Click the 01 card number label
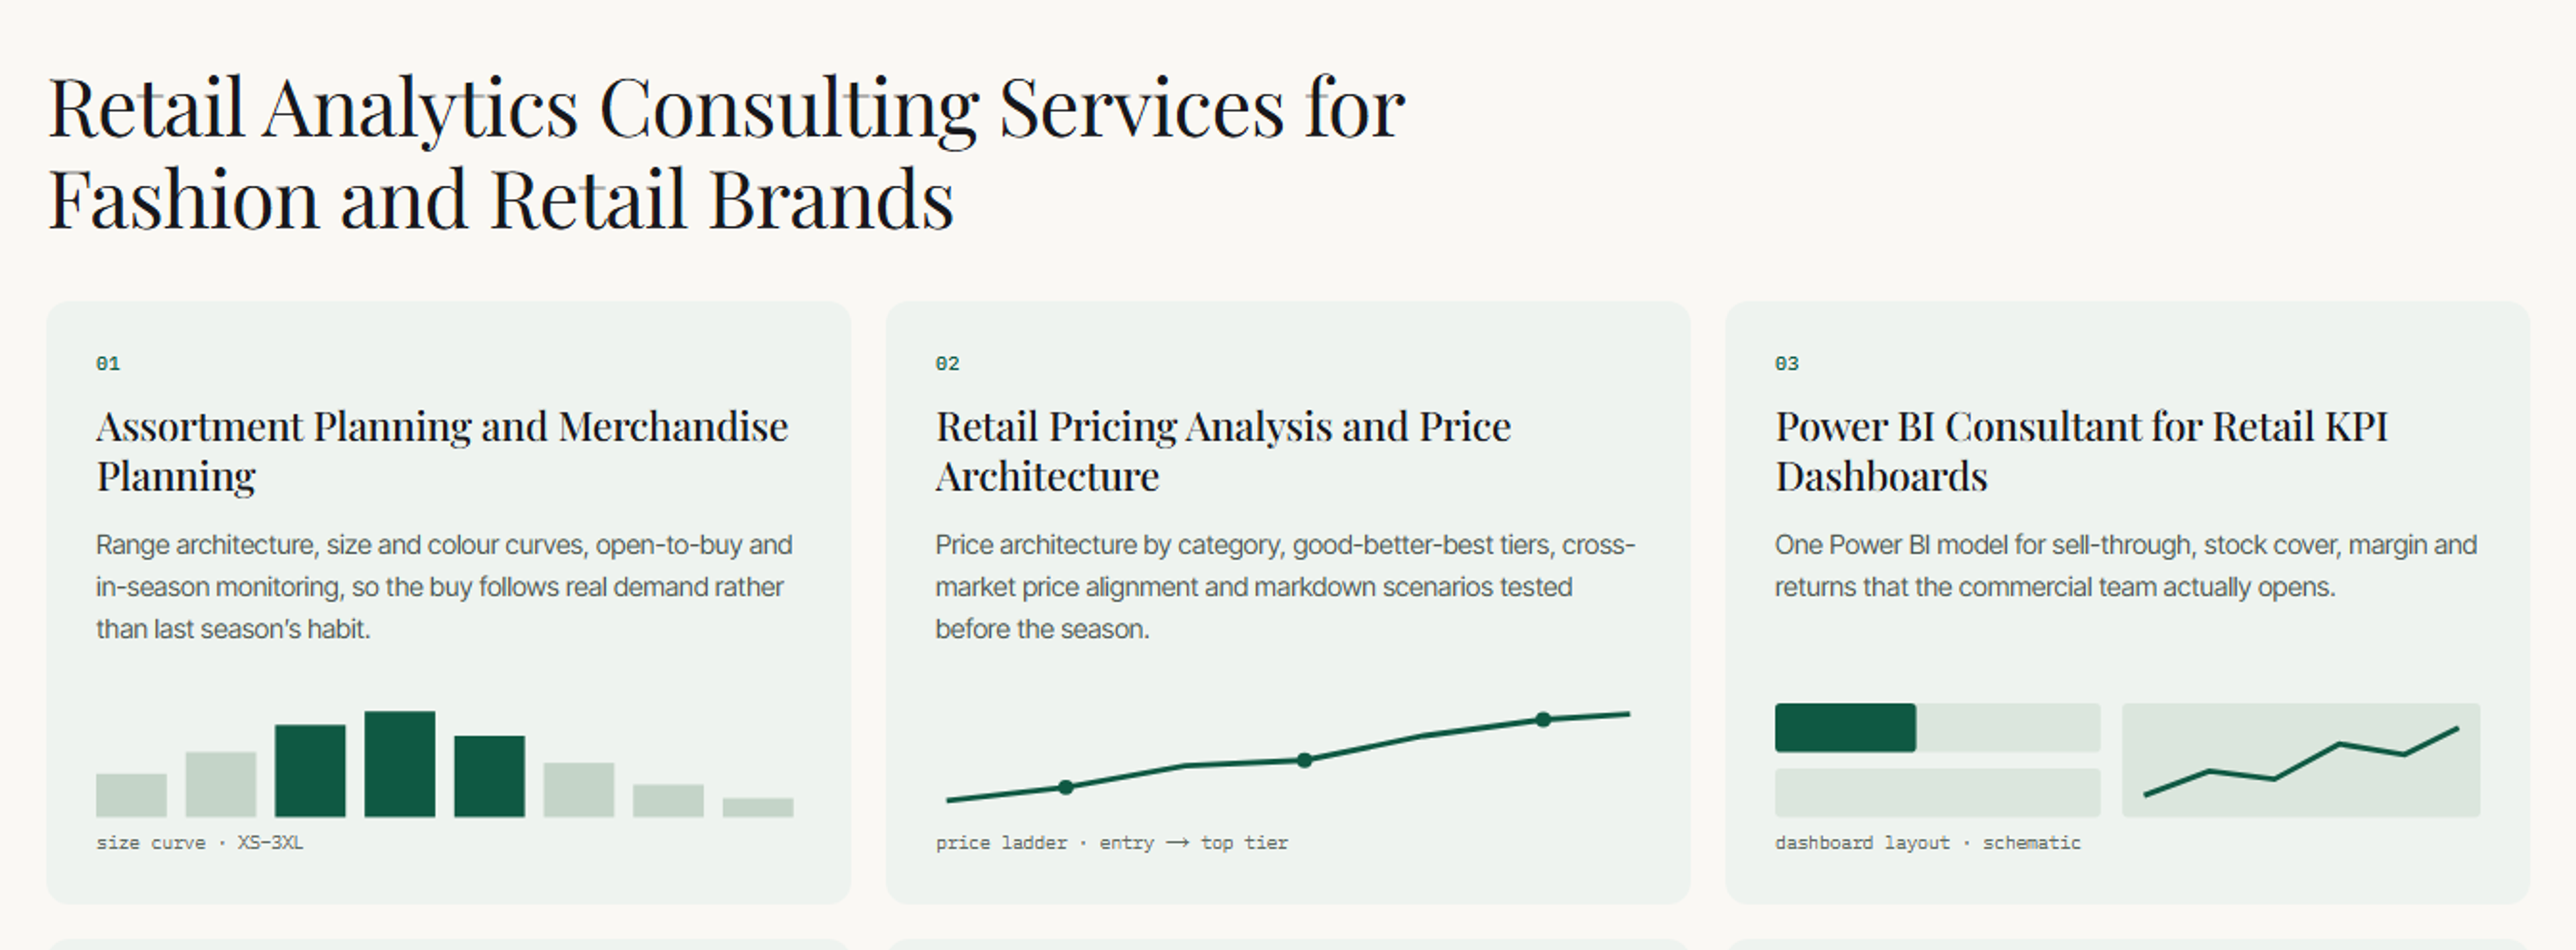2576x950 pixels. coord(108,363)
